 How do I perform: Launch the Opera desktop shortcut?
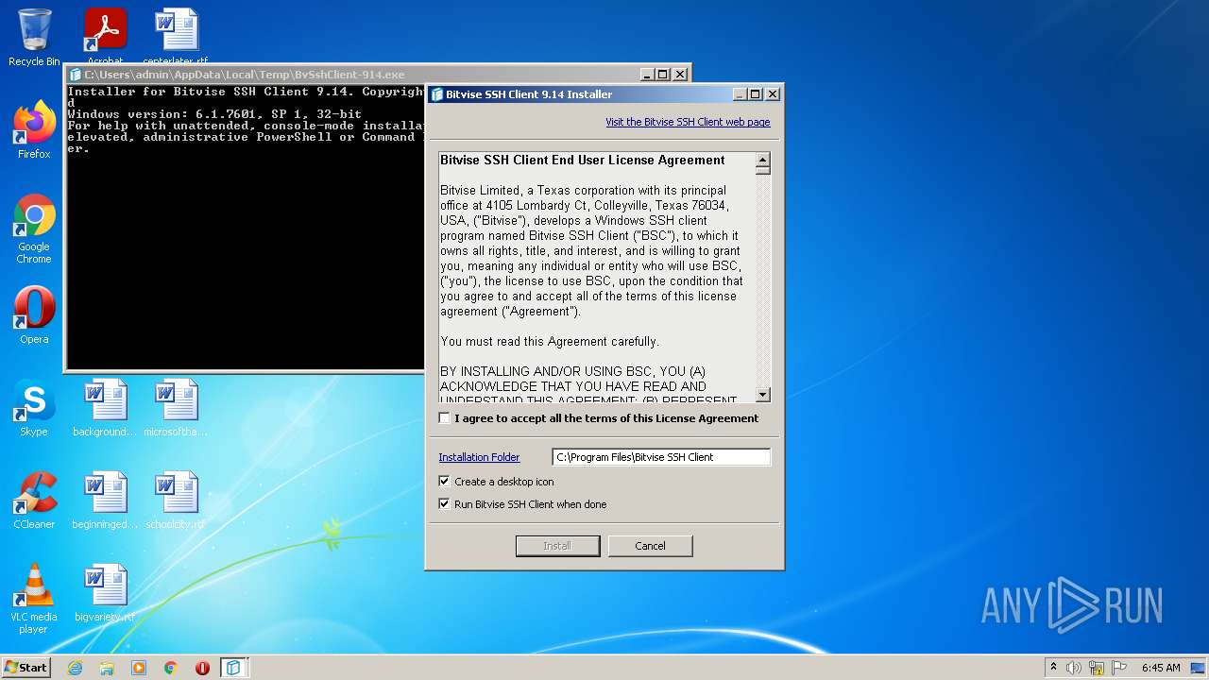(x=34, y=315)
